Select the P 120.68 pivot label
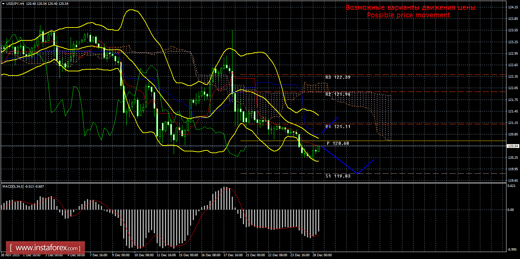The width and height of the screenshot is (520, 259). [338, 143]
